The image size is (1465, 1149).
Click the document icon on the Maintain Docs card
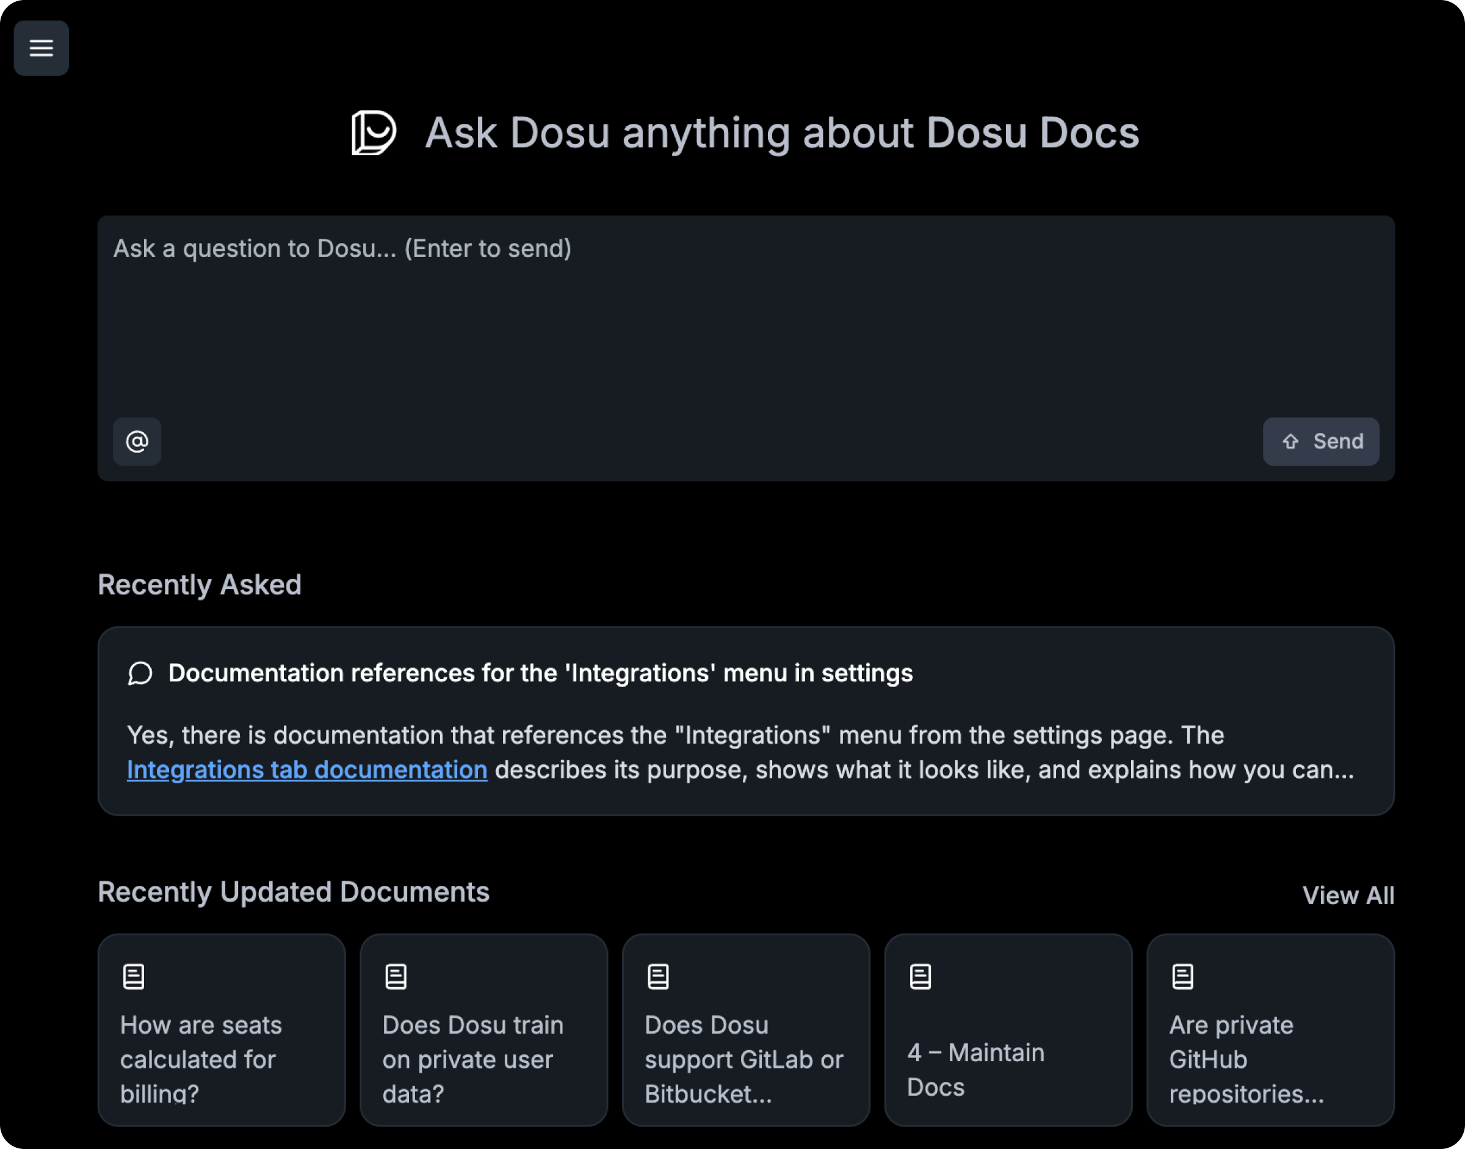point(920,977)
